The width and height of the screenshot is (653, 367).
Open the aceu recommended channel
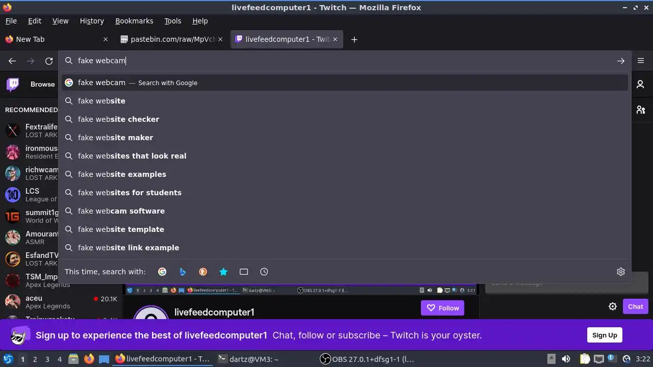[61, 302]
